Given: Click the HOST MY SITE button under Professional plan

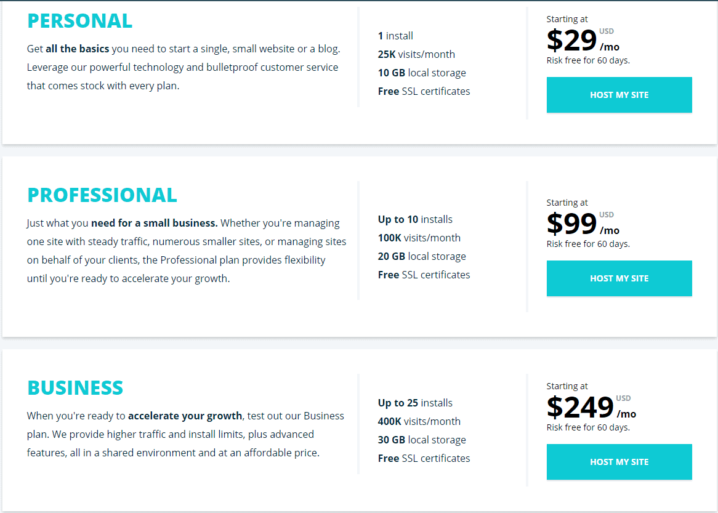Looking at the screenshot, I should (x=619, y=278).
